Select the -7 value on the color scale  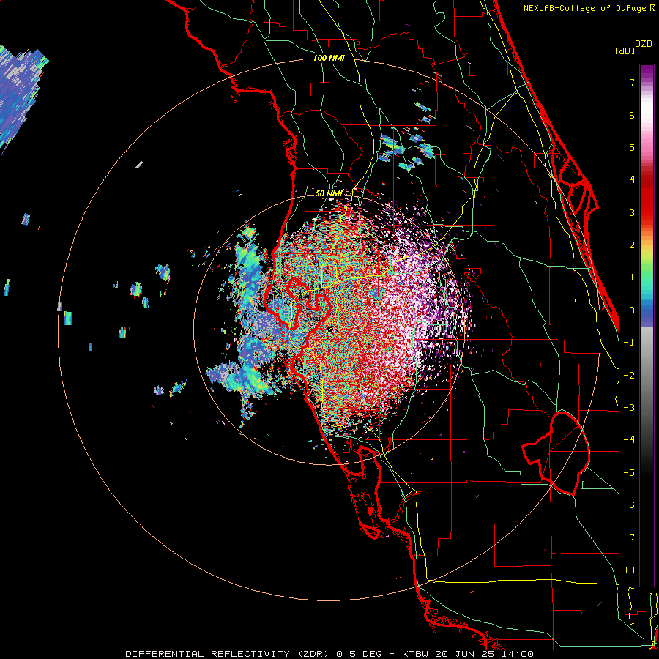629,537
